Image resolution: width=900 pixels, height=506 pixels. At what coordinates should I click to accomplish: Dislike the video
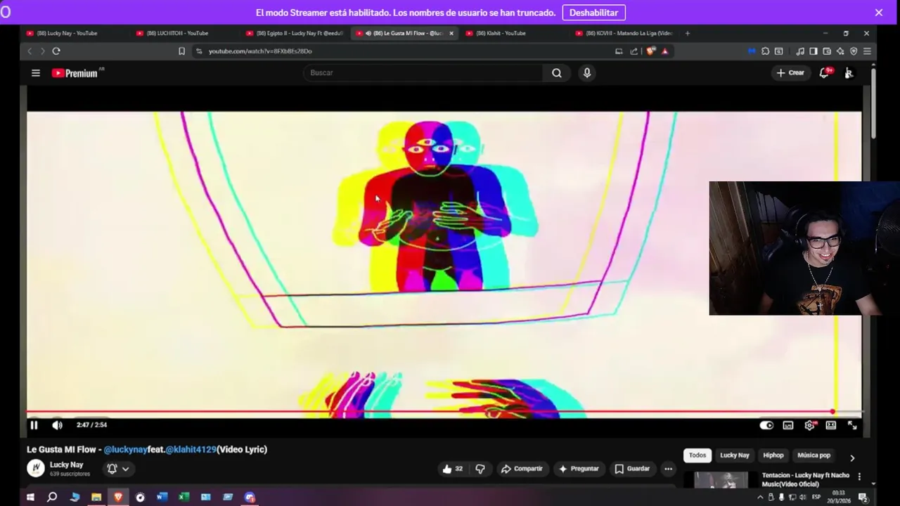point(481,469)
